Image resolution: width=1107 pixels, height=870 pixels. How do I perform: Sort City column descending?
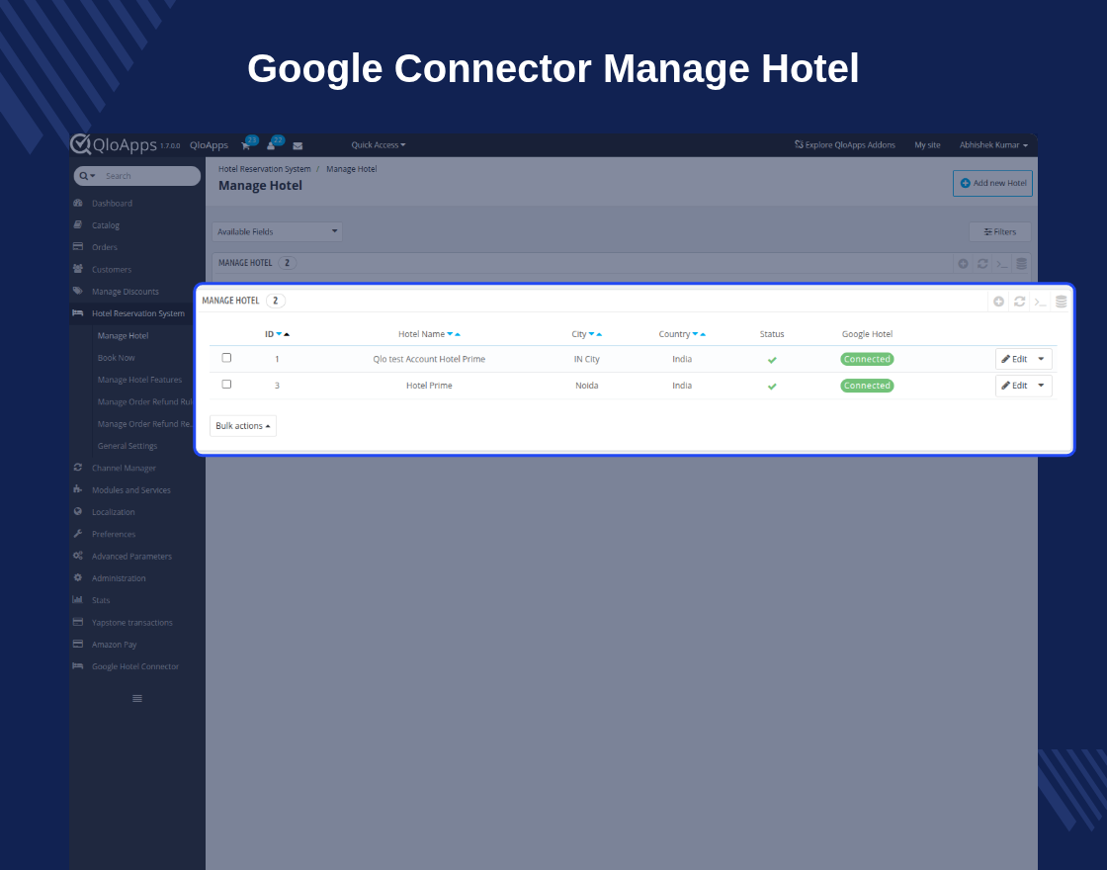pos(592,334)
